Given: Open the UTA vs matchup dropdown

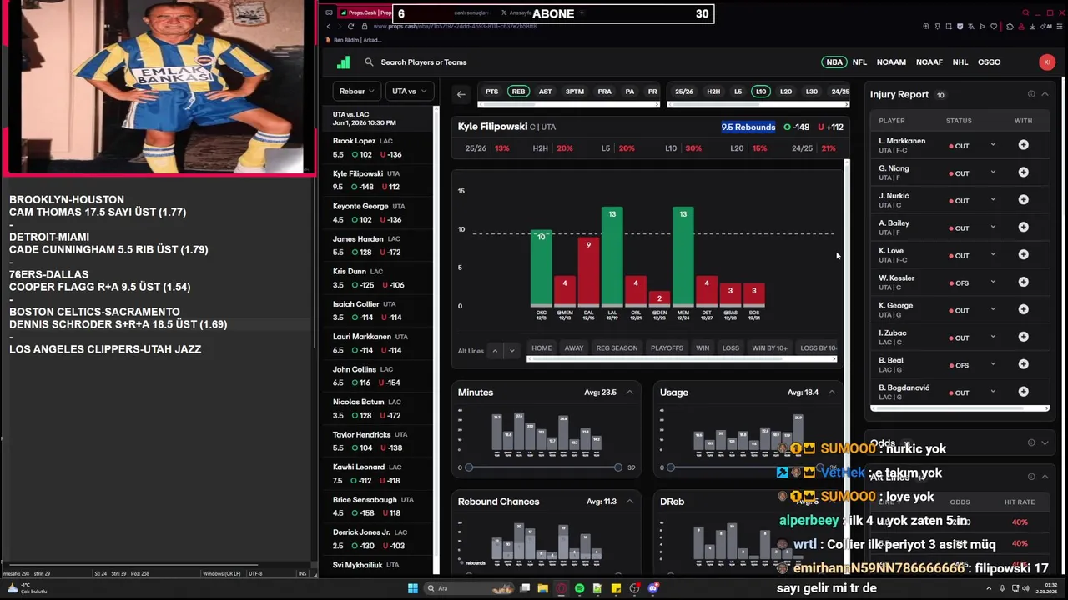Looking at the screenshot, I should pos(409,92).
